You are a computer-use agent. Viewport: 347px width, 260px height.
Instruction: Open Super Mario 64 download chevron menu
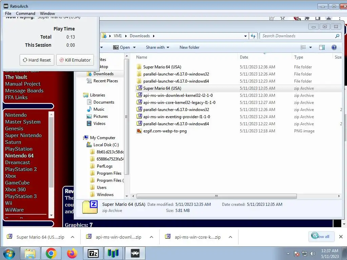(73, 237)
